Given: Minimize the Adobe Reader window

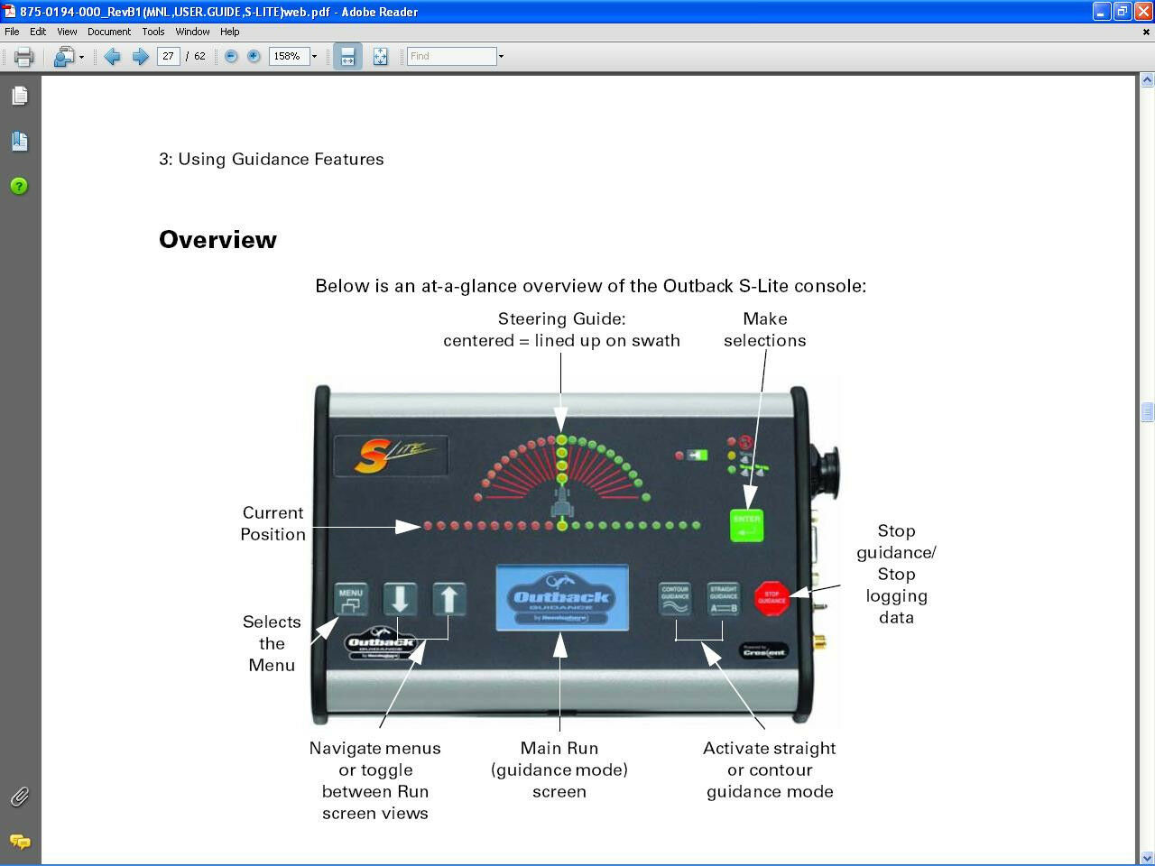Looking at the screenshot, I should point(1102,12).
